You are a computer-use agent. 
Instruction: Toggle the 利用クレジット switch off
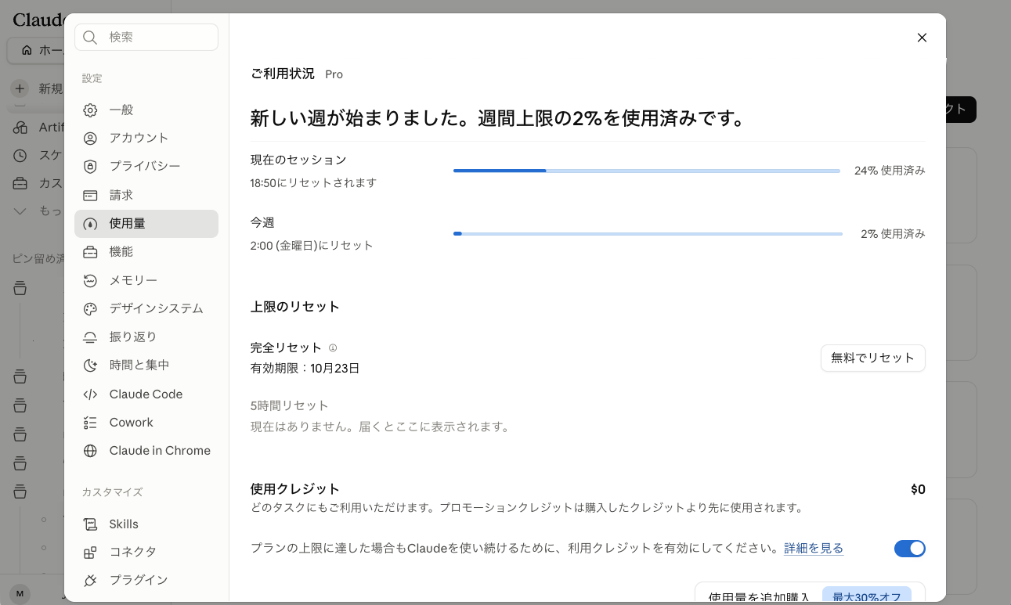click(x=909, y=549)
